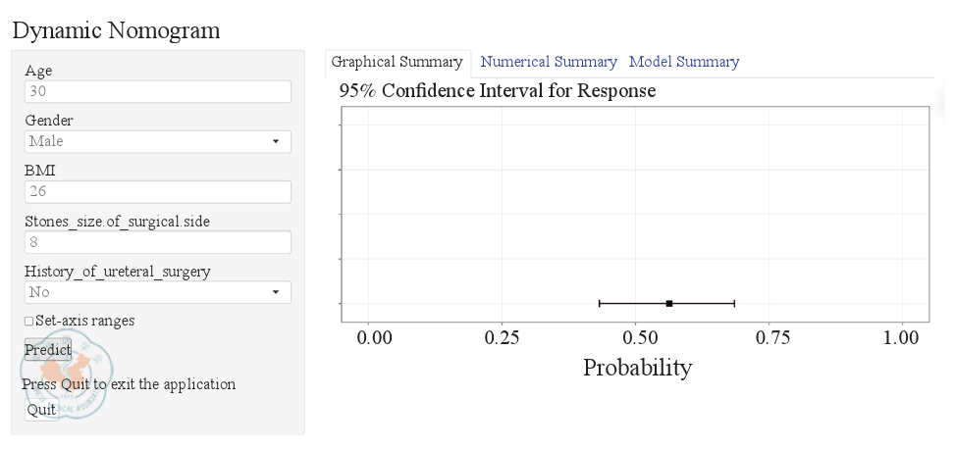Expand the History_of_ureteral_surgery dropdown
Image resolution: width=955 pixels, height=450 pixels.
coord(157,292)
